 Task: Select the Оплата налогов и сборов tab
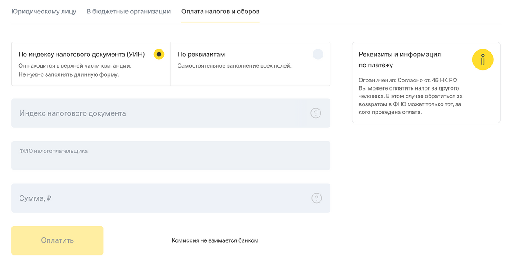point(220,12)
